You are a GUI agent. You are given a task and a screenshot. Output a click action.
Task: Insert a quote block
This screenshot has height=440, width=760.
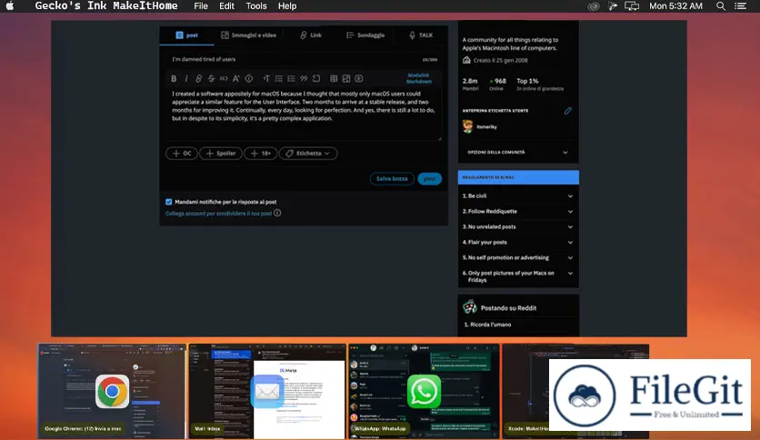pyautogui.click(x=304, y=78)
